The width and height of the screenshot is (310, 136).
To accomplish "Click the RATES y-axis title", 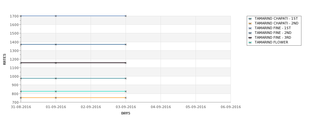I will [x=4, y=59].
